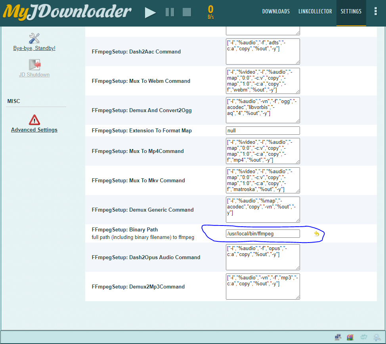Viewport: 386px width, 344px height.
Task: Click 'FFmpegSetup: Dash2Opus Audio Command' label
Action: [x=146, y=257]
